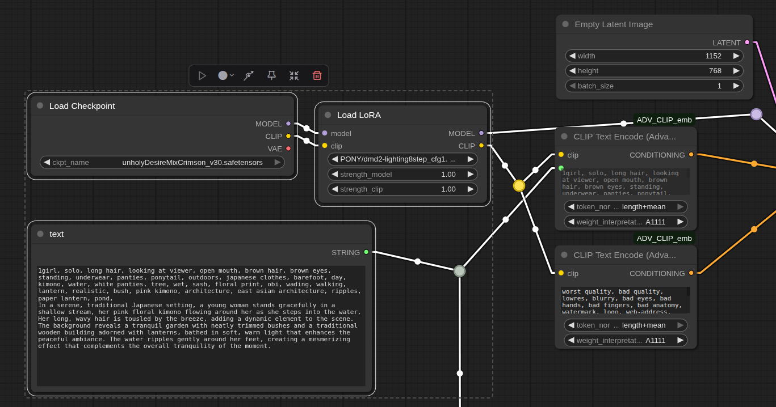Increase width using the right arrow
The height and width of the screenshot is (407, 776).
tap(736, 56)
